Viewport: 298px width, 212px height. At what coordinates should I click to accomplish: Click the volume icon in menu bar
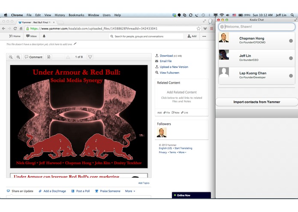click(228, 15)
